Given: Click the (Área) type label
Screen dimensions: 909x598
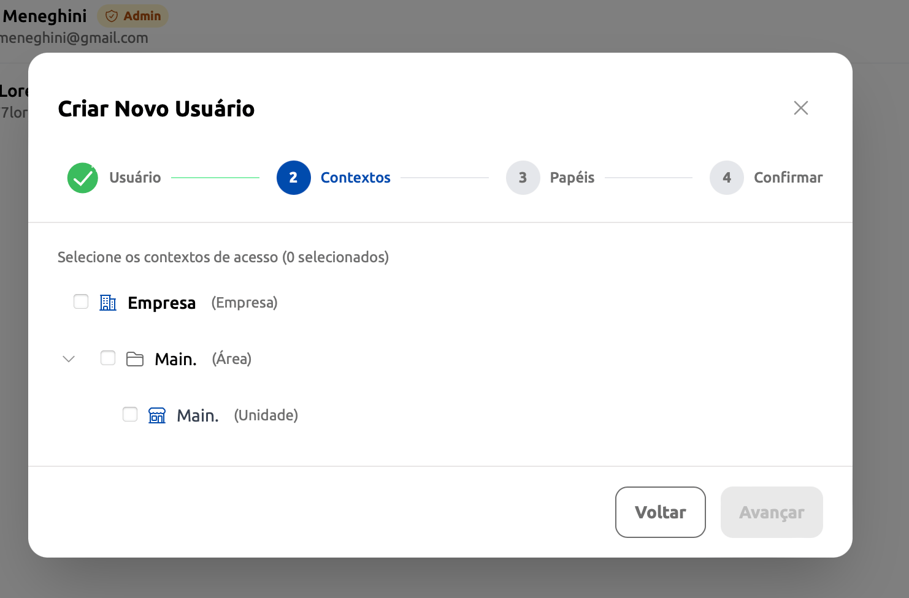Looking at the screenshot, I should pyautogui.click(x=232, y=358).
